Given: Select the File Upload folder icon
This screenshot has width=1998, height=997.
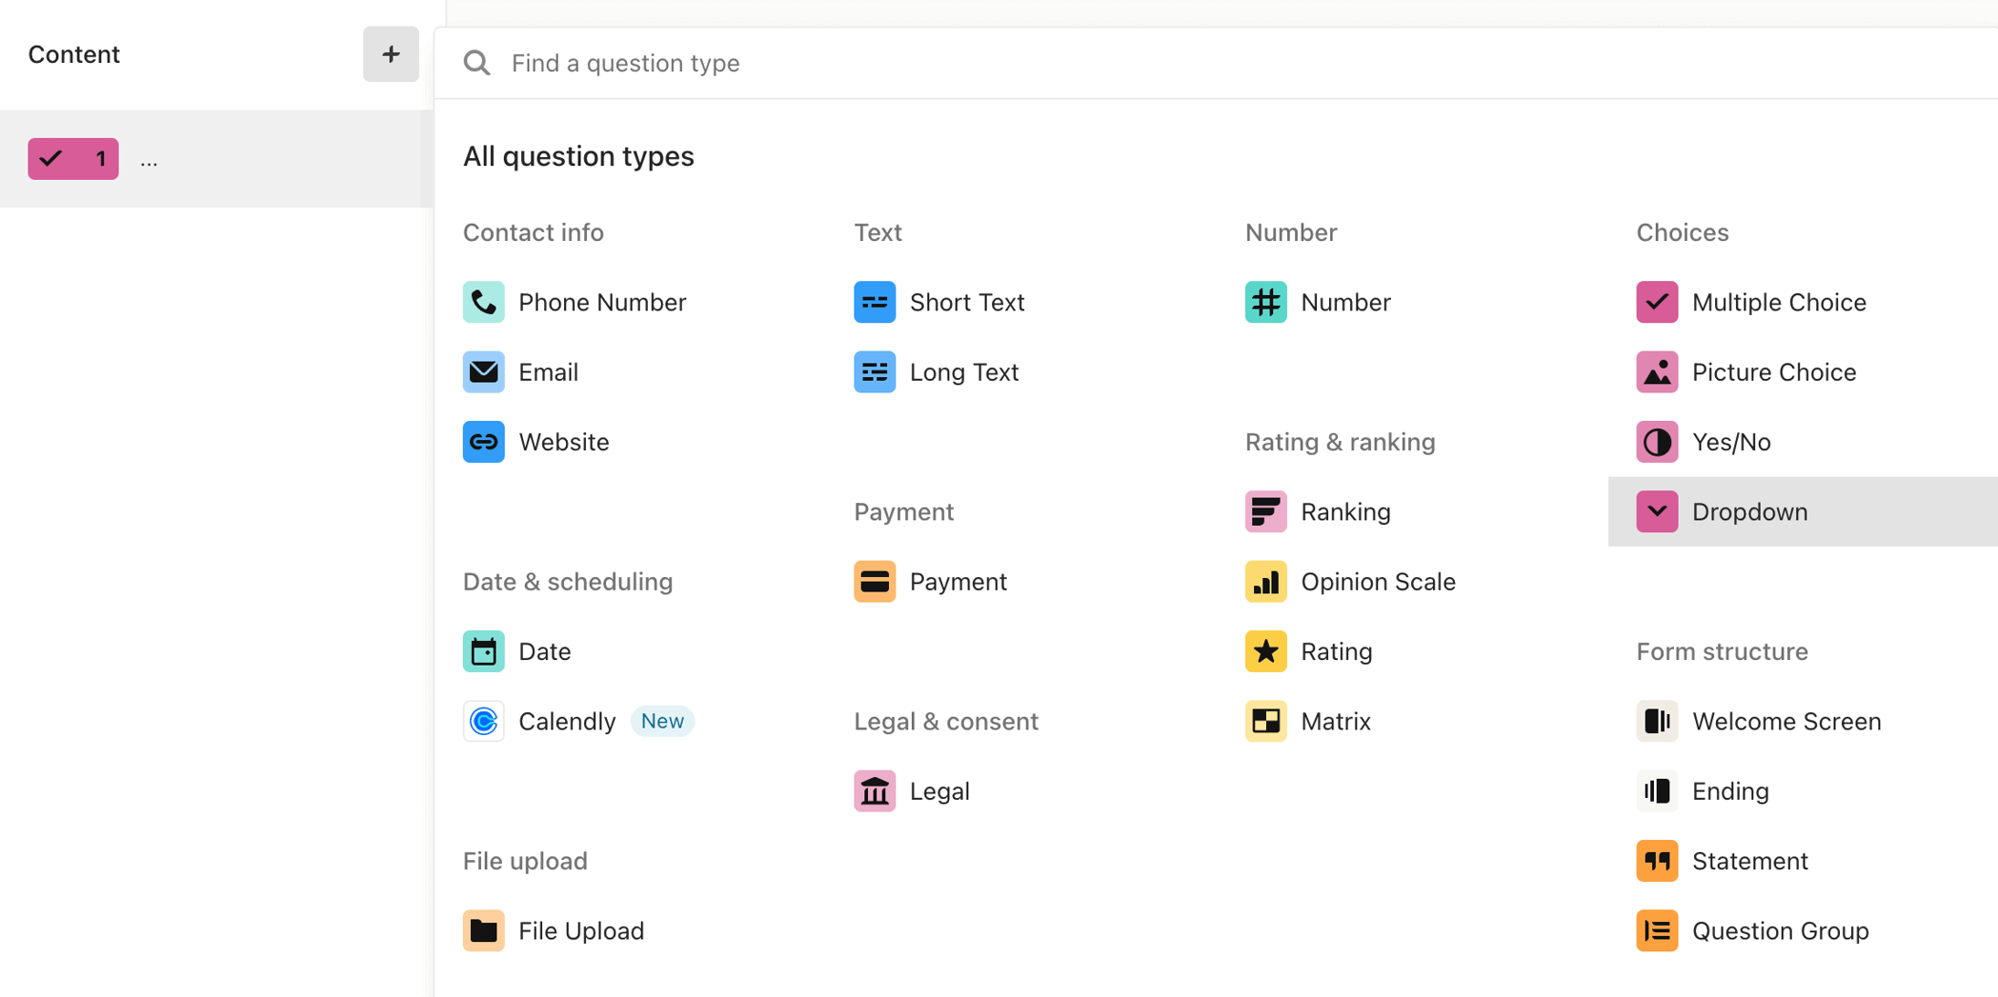Looking at the screenshot, I should point(483,930).
